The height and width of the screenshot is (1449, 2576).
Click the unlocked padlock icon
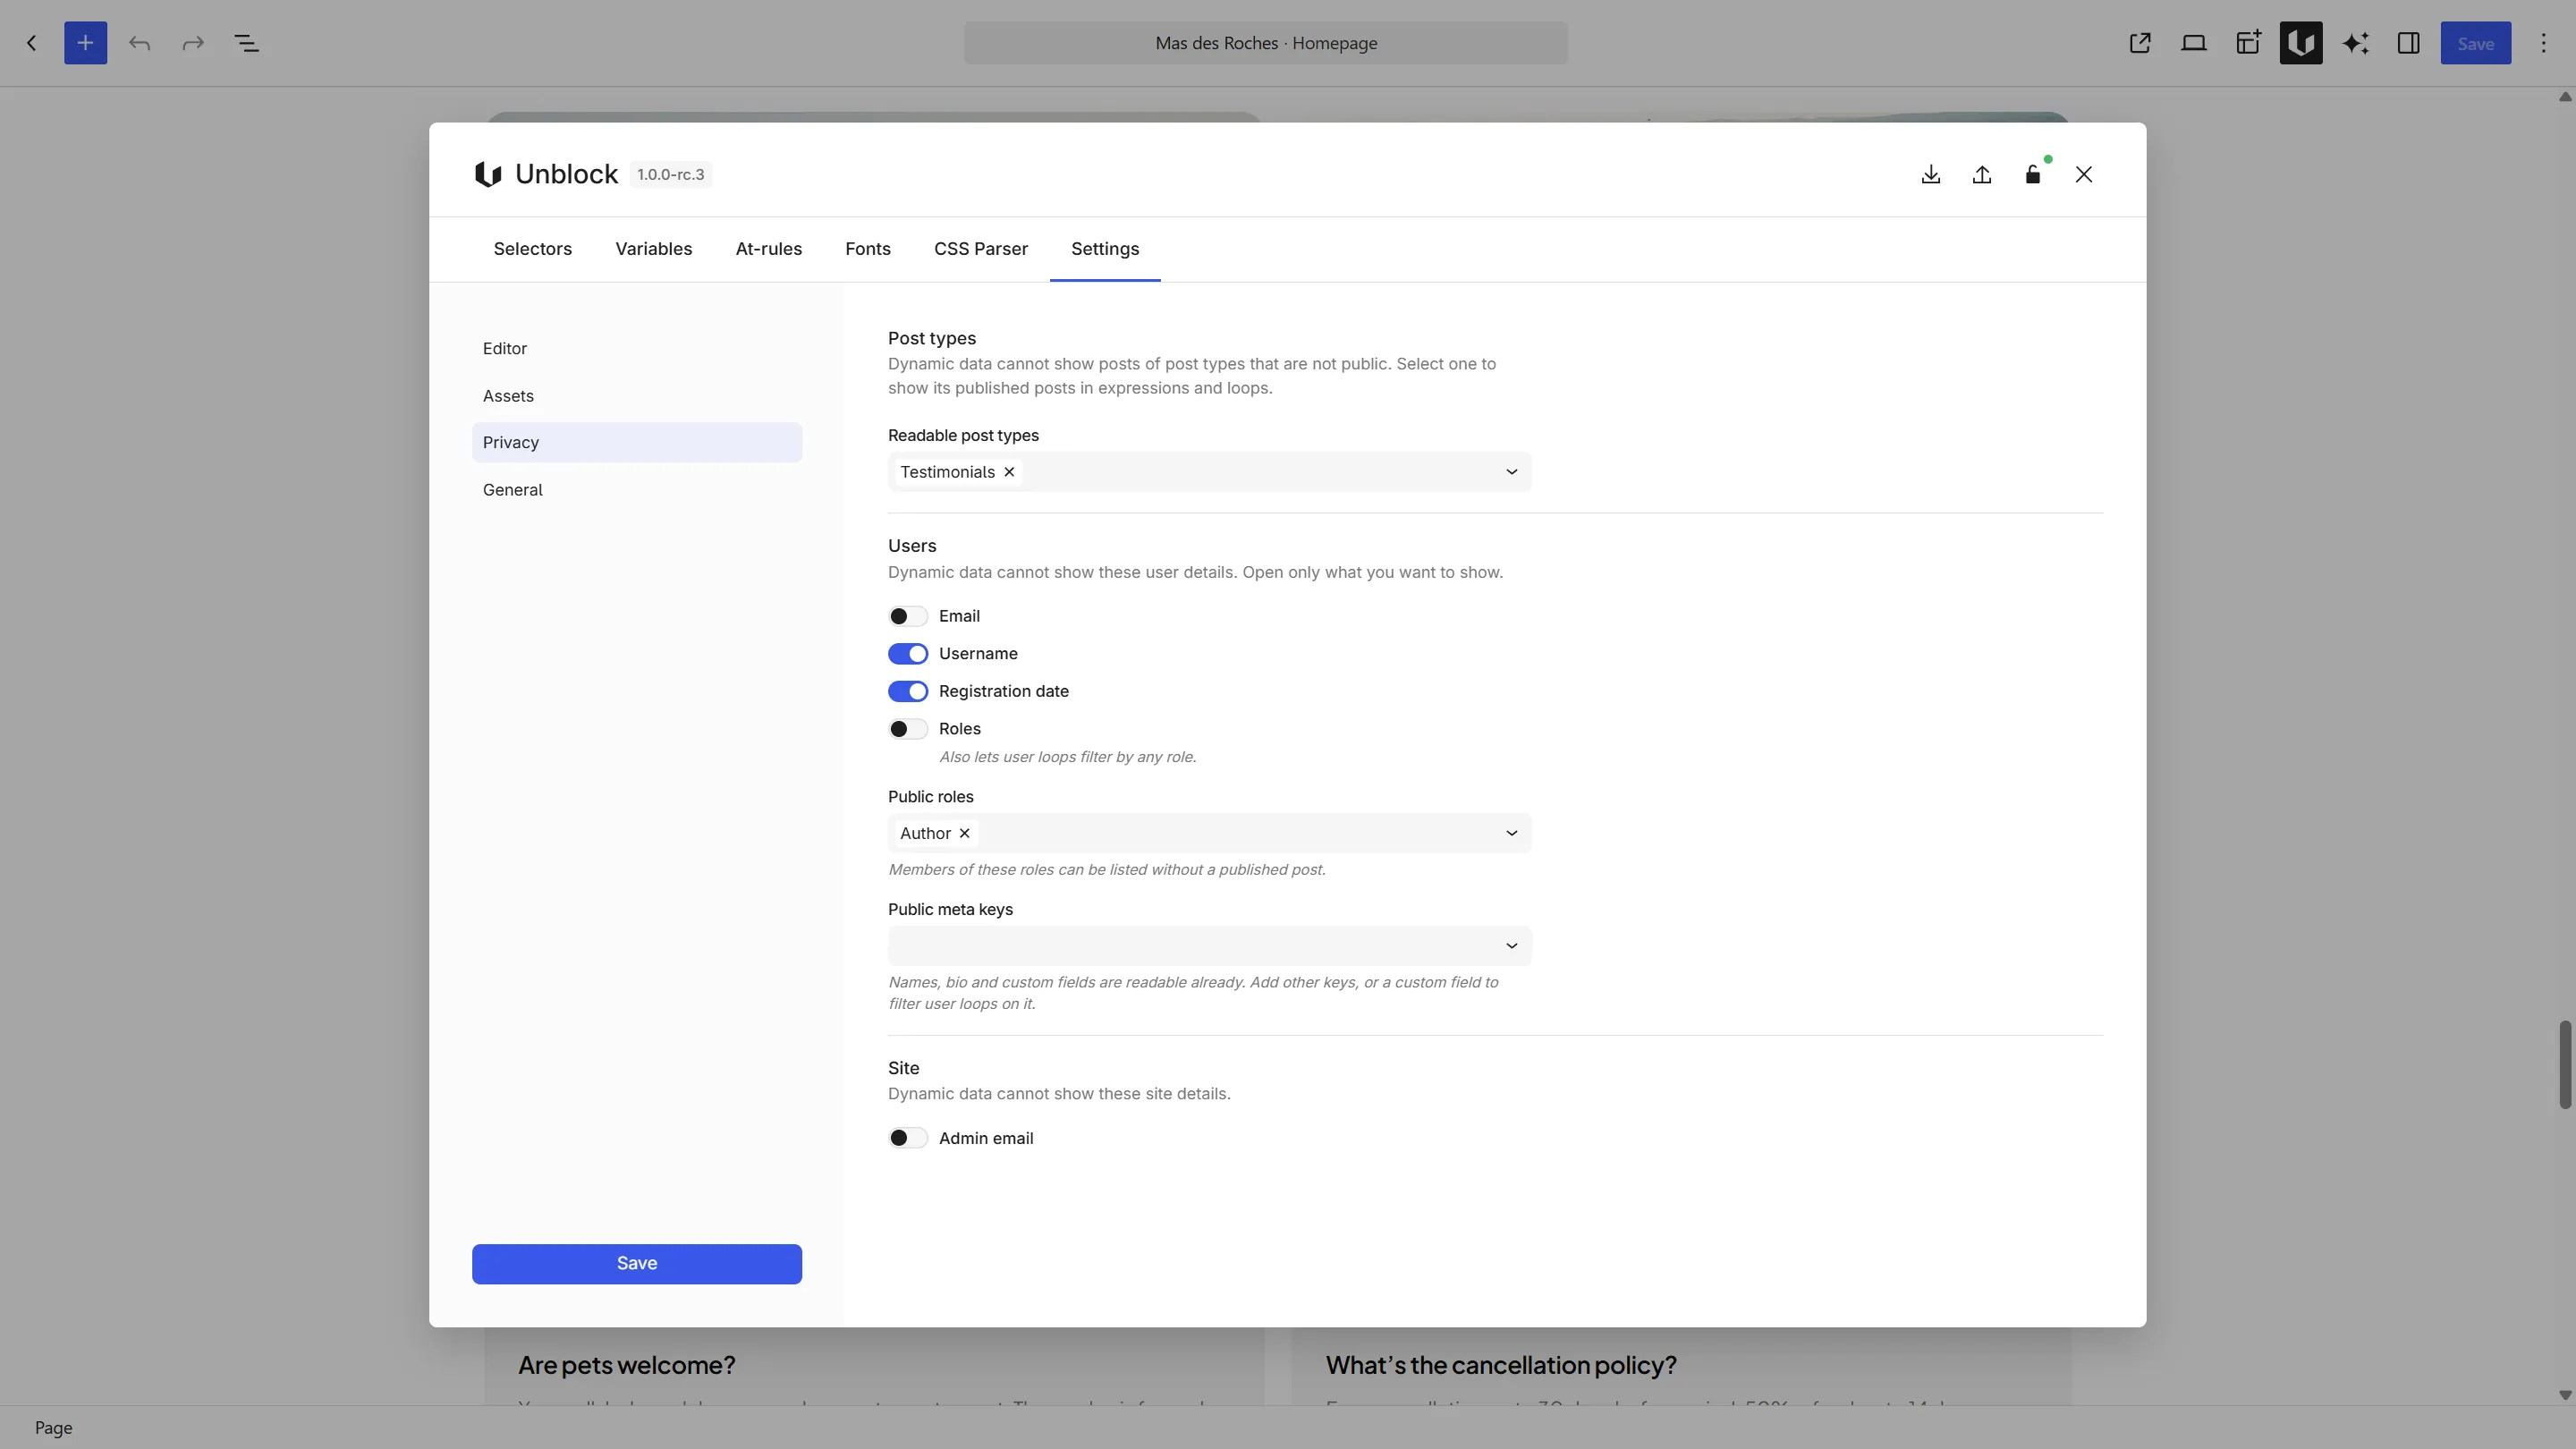pos(2033,174)
